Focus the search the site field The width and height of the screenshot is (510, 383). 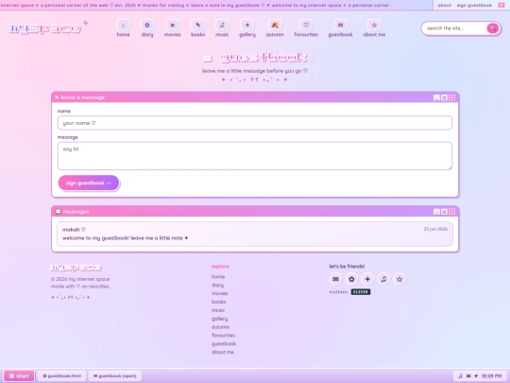pos(455,28)
